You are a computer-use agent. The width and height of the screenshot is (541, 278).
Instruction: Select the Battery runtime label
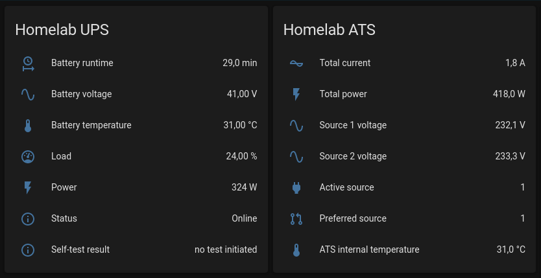tap(82, 63)
